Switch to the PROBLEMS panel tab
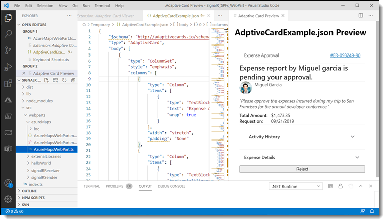The image size is (387, 223). click(114, 186)
